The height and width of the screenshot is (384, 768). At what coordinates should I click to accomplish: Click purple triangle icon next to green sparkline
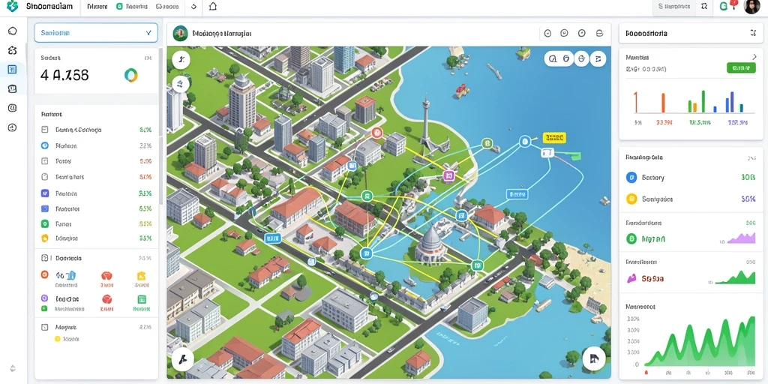click(x=631, y=279)
